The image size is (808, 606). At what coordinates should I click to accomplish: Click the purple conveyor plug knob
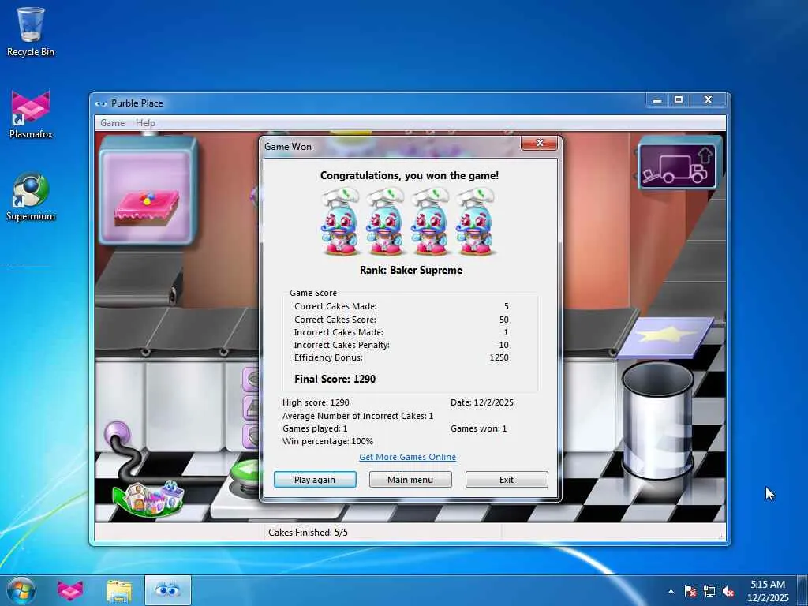pos(117,432)
